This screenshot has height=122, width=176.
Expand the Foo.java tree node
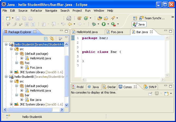(22, 68)
